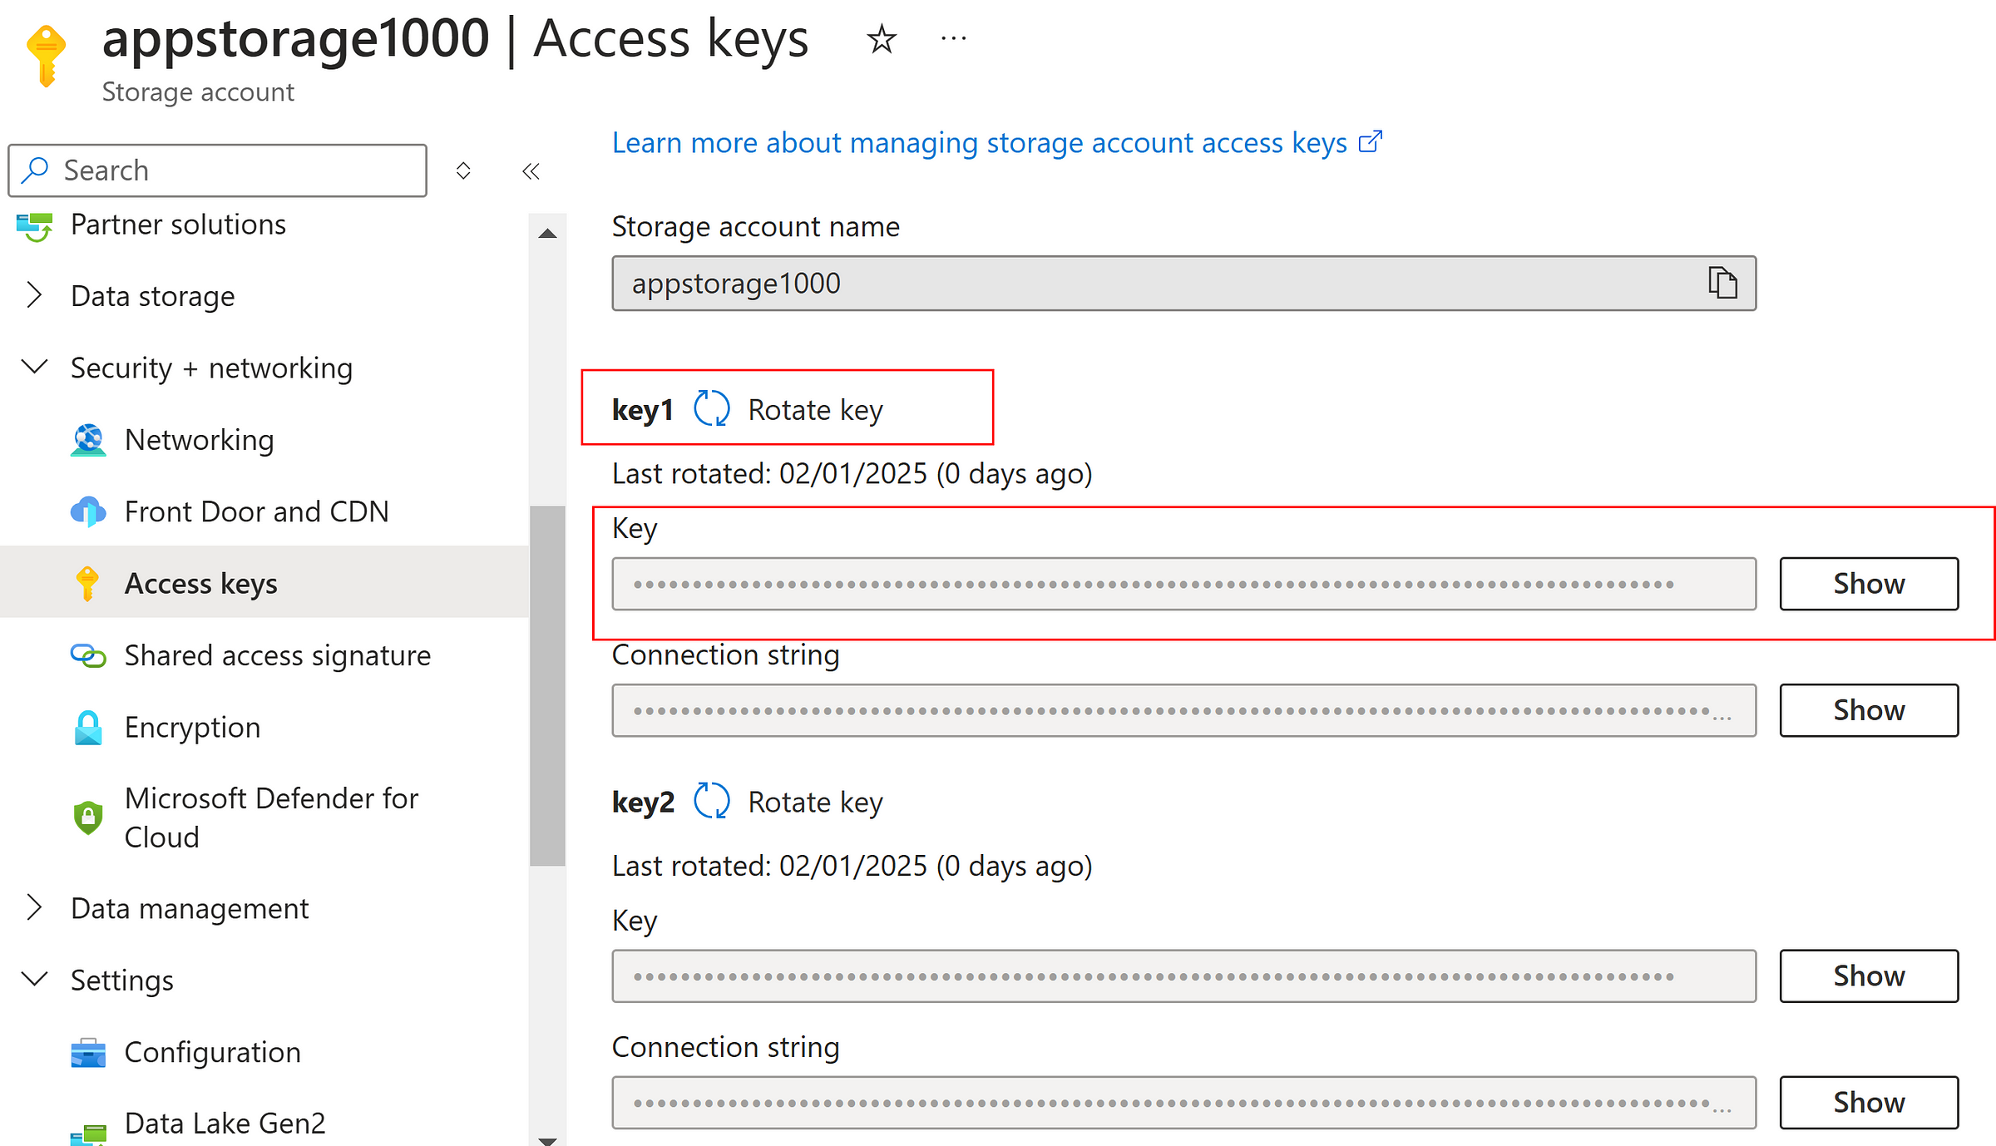1996x1146 pixels.
Task: Favorite this page with the star icon
Action: [882, 39]
